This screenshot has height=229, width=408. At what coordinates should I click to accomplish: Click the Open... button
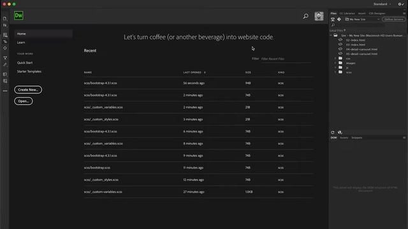click(24, 101)
